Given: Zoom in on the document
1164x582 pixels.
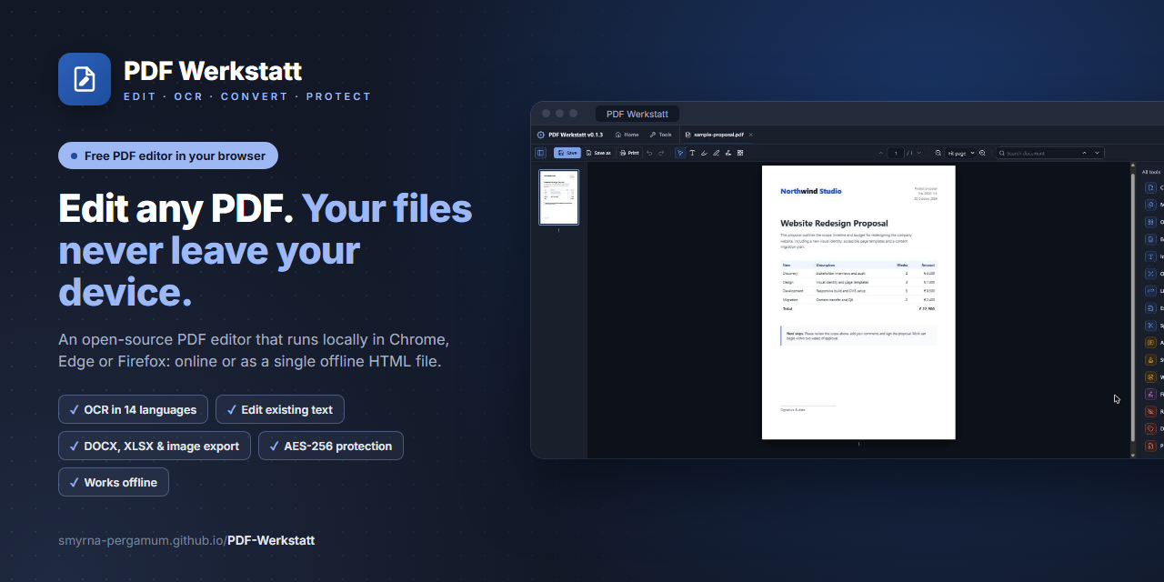Looking at the screenshot, I should 982,153.
